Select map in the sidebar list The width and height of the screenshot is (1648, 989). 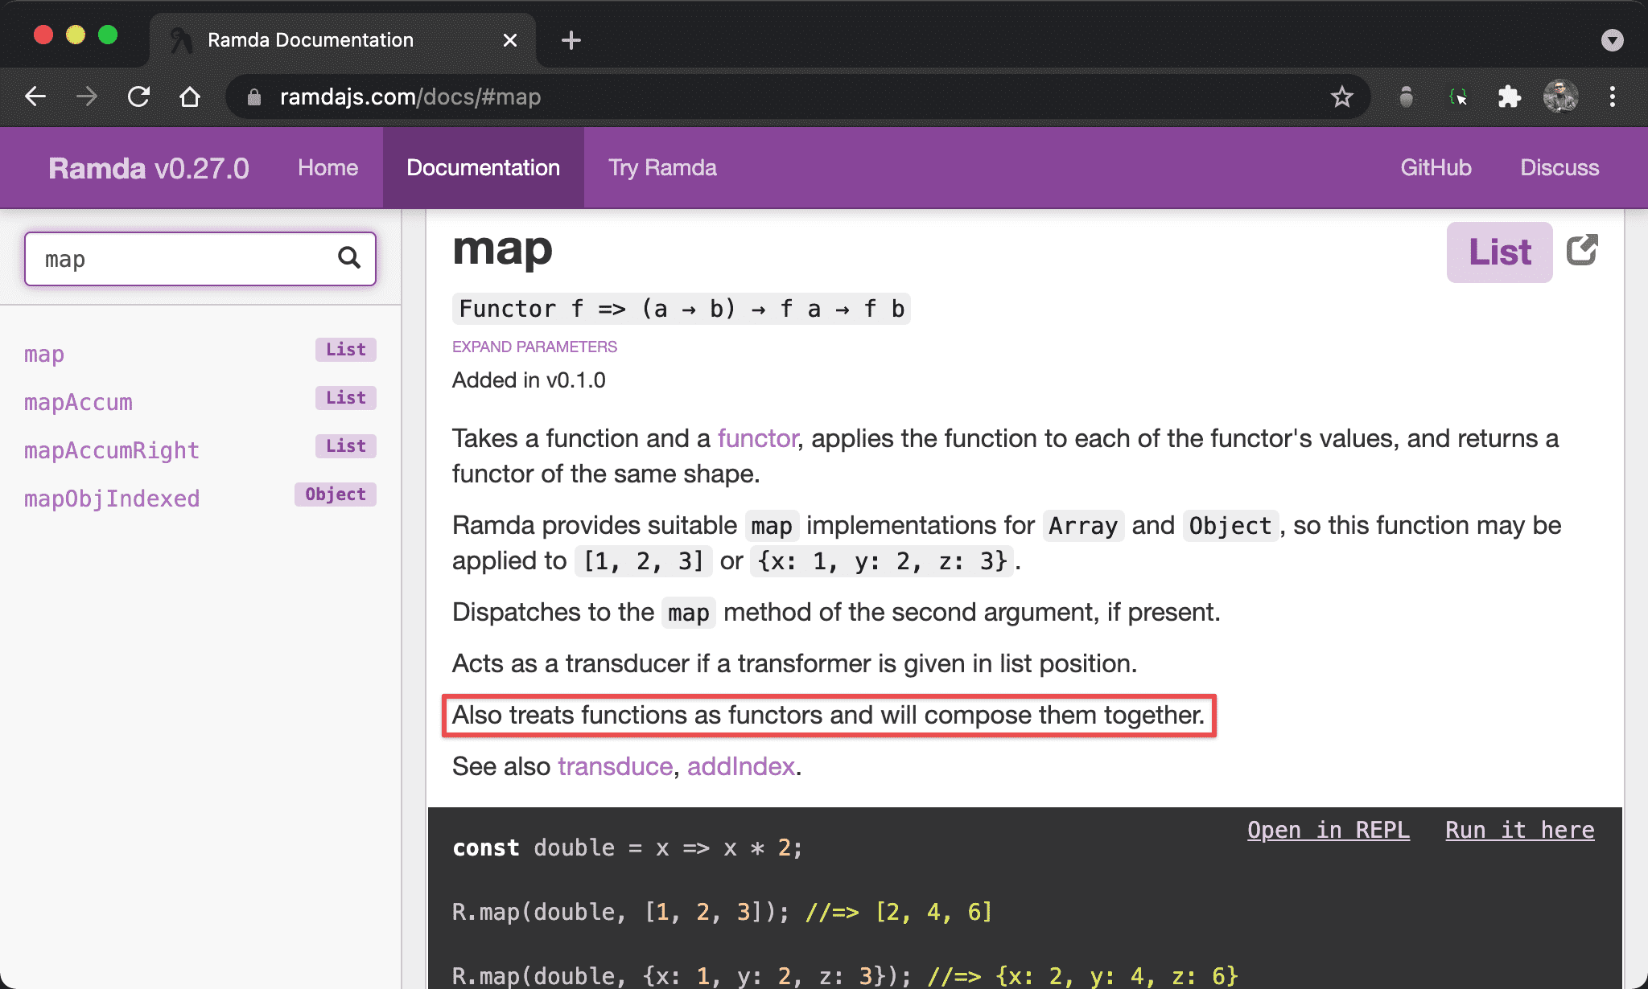pyautogui.click(x=44, y=354)
